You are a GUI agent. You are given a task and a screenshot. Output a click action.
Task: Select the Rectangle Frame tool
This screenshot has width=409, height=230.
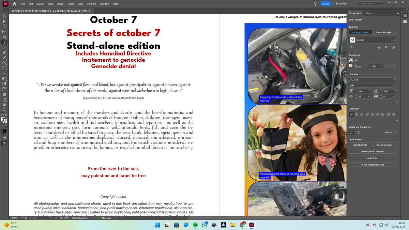click(4, 63)
